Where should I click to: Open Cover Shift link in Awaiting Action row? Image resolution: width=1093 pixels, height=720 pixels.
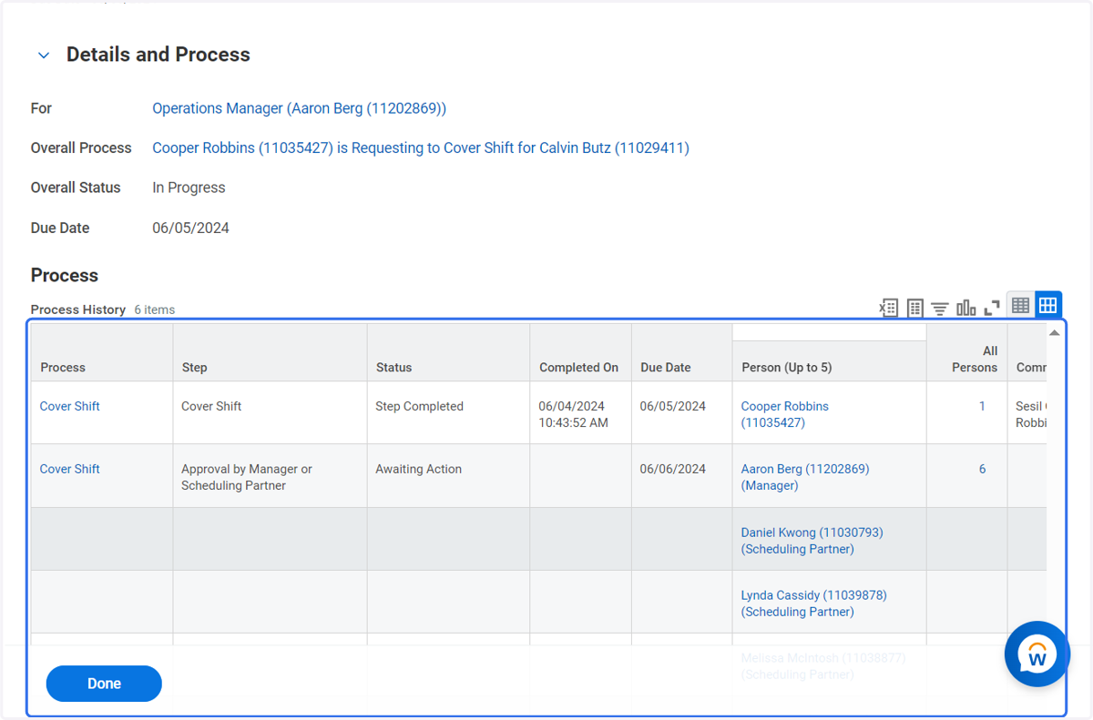pyautogui.click(x=70, y=469)
